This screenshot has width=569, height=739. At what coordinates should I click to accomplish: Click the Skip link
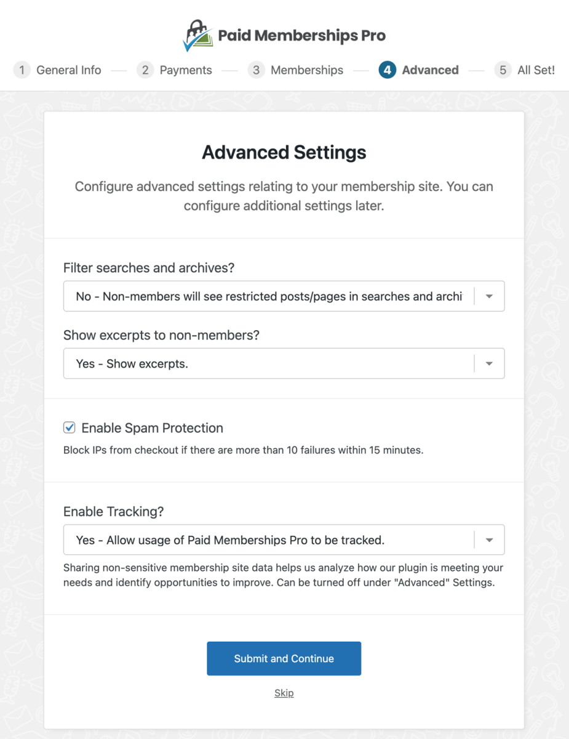tap(284, 693)
